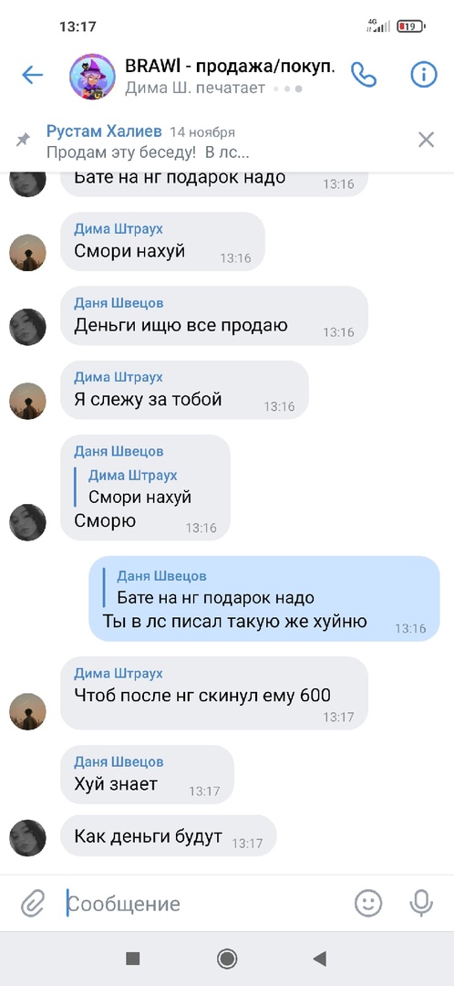
Task: Open Дима Штраух avatar next to Я слежу за тобой
Action: tap(27, 401)
